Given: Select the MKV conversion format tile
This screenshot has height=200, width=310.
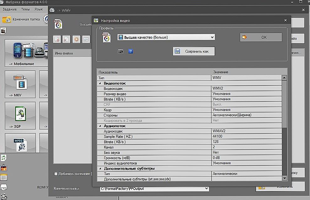Looking at the screenshot, I should click(x=20, y=84).
